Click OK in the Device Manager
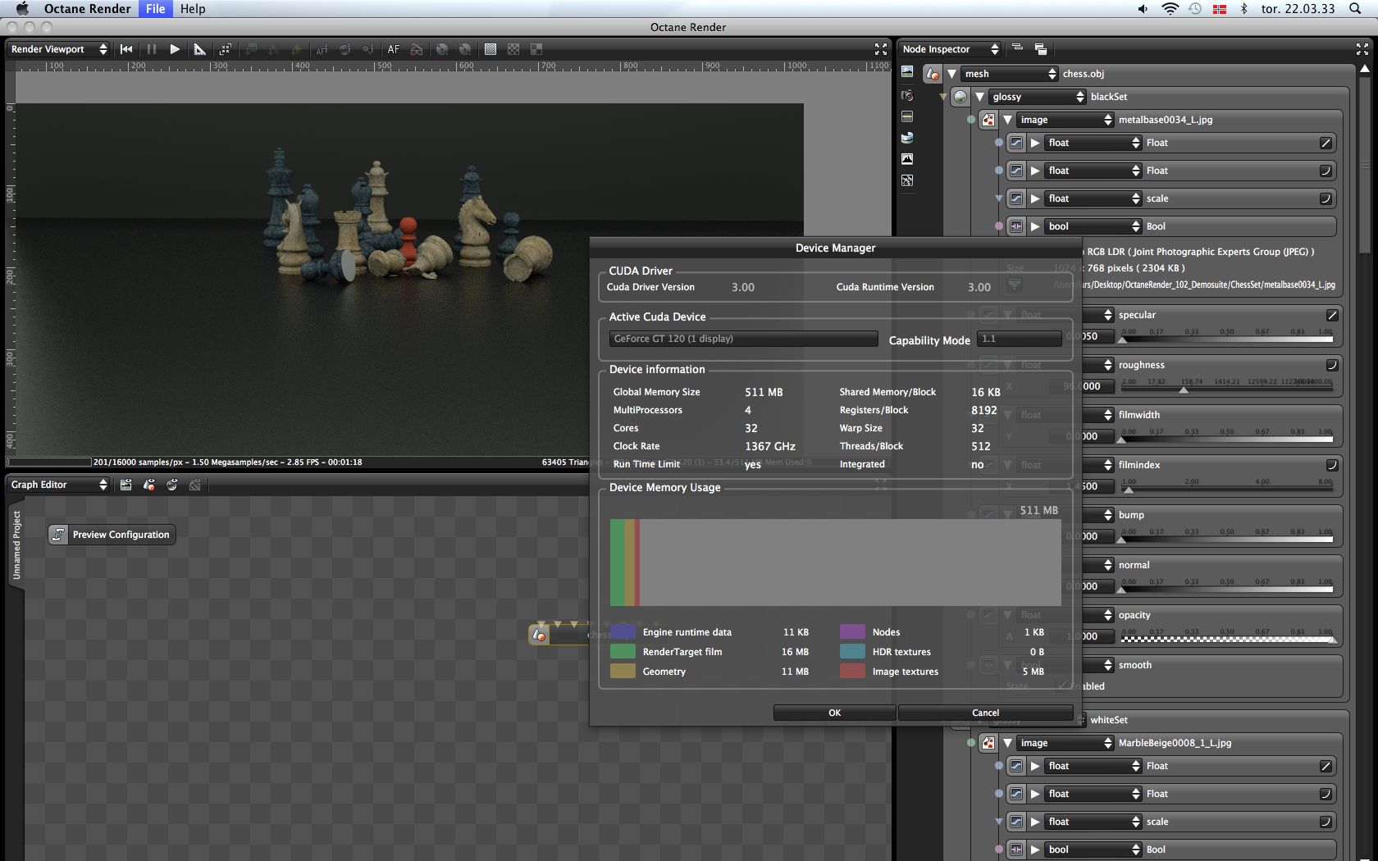Image resolution: width=1378 pixels, height=861 pixels. click(x=835, y=713)
